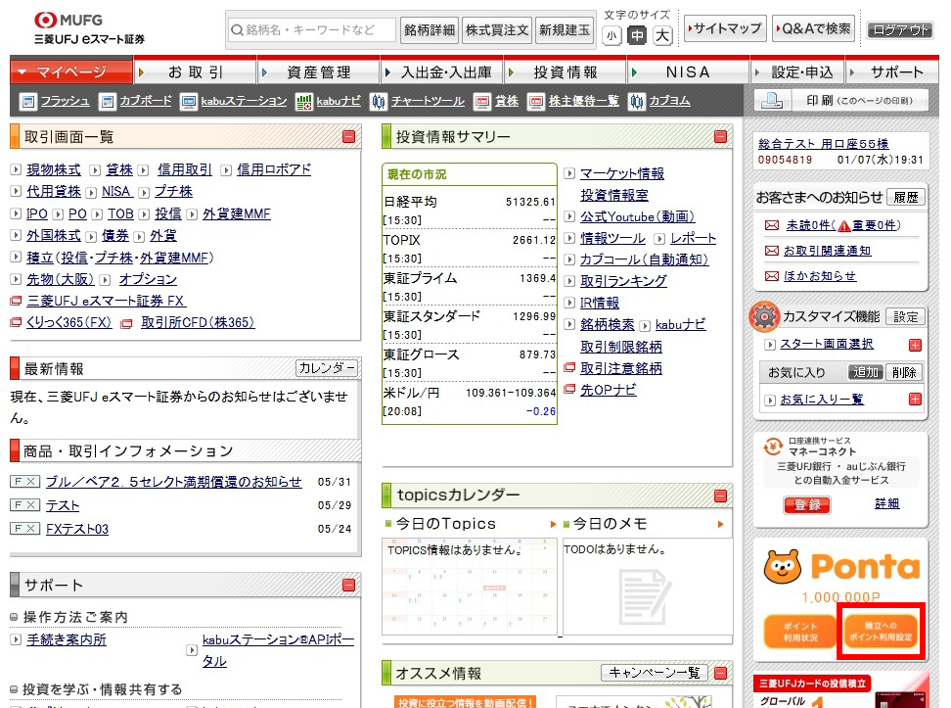Viewport: 951px width, 708px height.
Task: Click the 積立へのポイント利用設定 Ponta button
Action: [882, 629]
